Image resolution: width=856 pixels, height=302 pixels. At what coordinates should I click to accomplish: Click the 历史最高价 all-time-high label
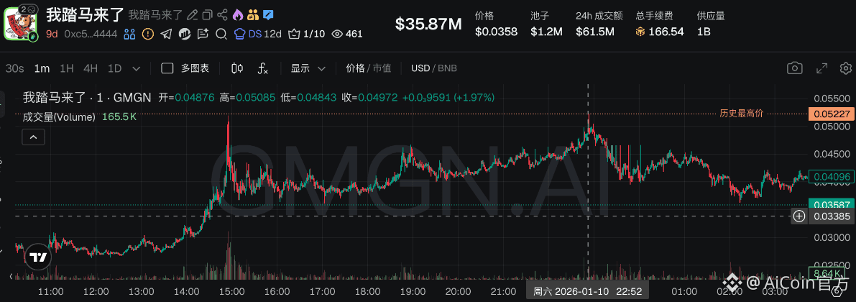tap(741, 114)
